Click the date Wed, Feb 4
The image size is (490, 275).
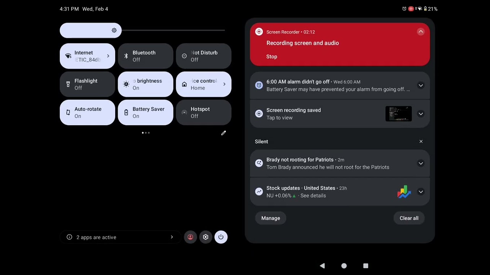pos(95,9)
